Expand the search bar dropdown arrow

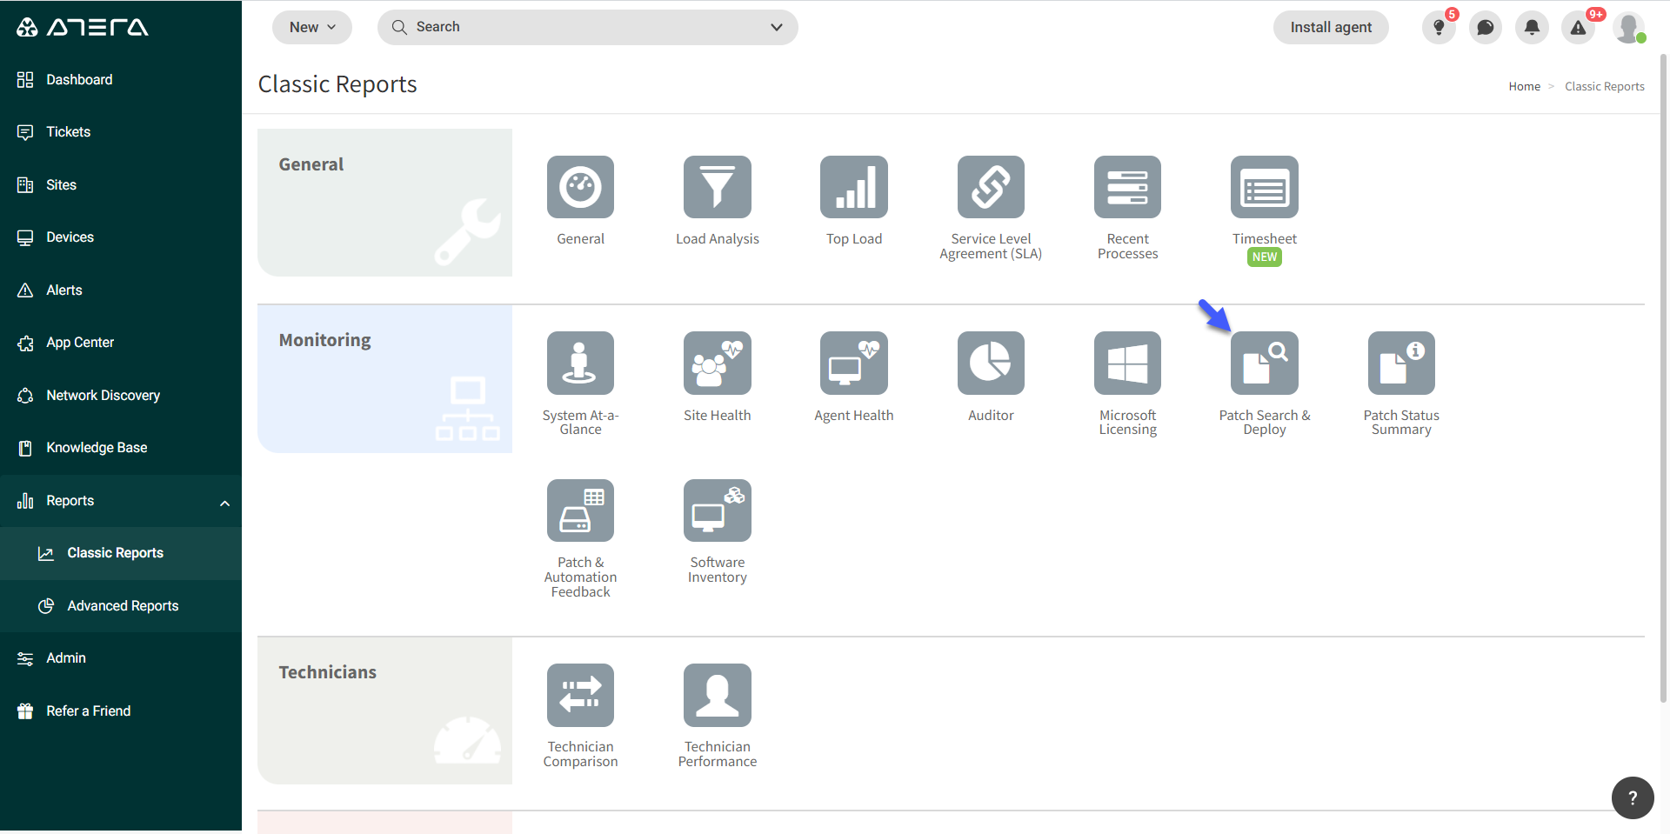click(x=777, y=28)
